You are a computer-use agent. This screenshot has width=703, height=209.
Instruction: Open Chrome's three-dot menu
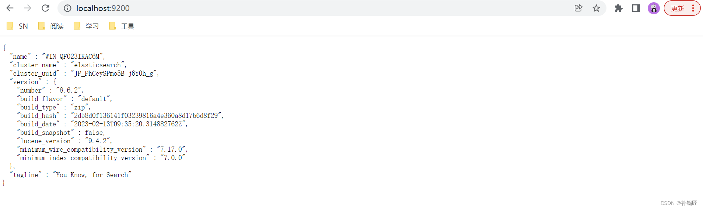693,8
